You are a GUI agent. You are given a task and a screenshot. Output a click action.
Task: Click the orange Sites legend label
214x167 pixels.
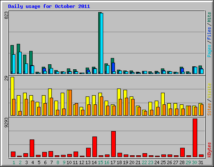(x=209, y=109)
